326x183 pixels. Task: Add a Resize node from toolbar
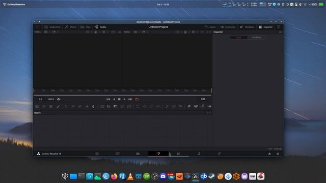pos(122,106)
